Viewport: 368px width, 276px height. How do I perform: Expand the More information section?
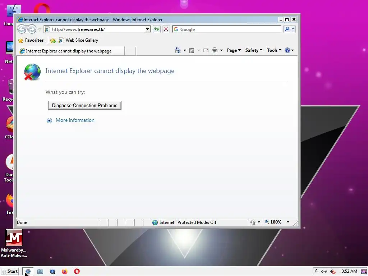(49, 120)
